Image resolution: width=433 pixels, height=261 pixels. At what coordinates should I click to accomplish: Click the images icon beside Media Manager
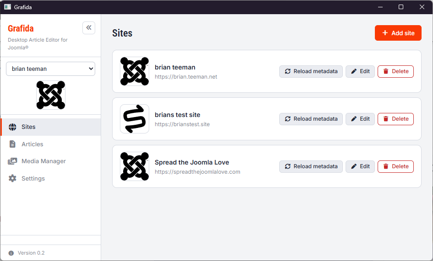pyautogui.click(x=12, y=161)
